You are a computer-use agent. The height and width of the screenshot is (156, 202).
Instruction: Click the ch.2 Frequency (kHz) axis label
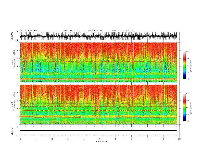point(13,101)
